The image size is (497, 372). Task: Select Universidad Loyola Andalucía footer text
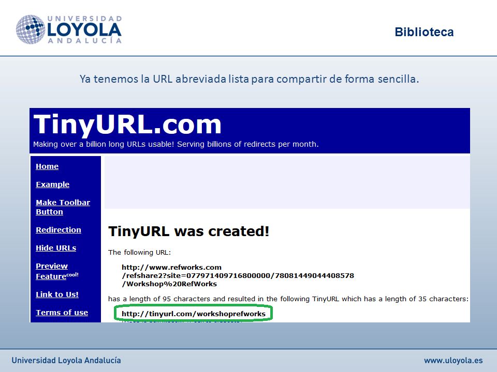(66, 360)
